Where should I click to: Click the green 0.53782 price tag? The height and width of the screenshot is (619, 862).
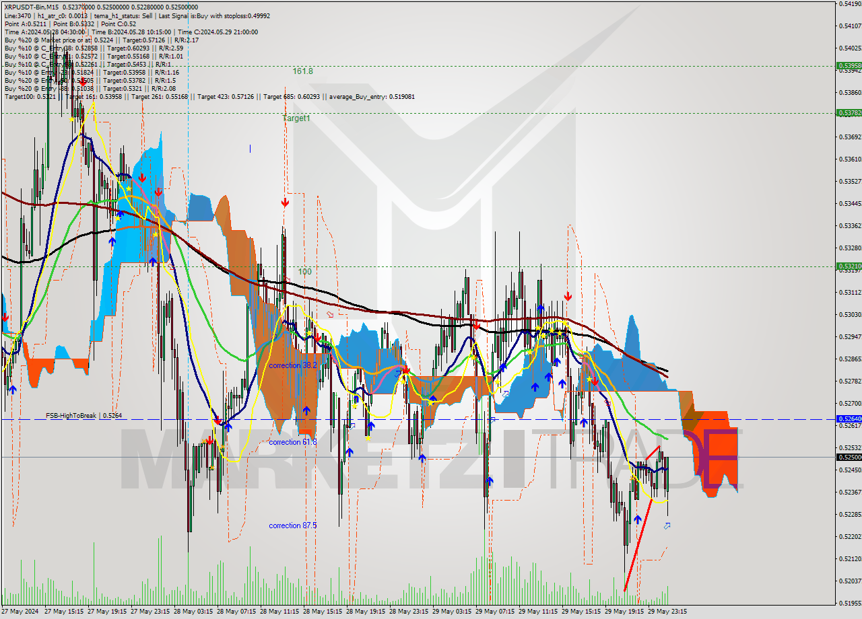tap(849, 113)
